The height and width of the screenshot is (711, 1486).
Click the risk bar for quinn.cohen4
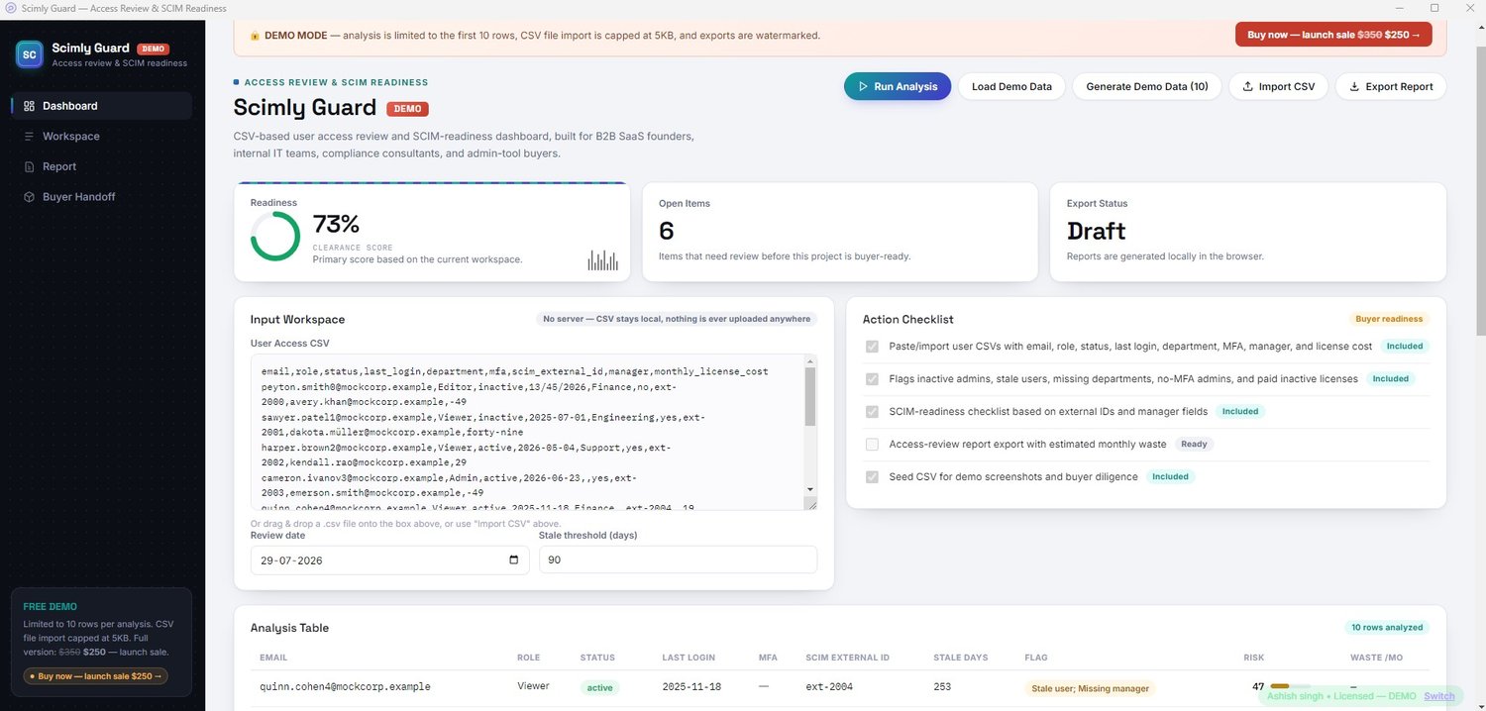point(1290,686)
